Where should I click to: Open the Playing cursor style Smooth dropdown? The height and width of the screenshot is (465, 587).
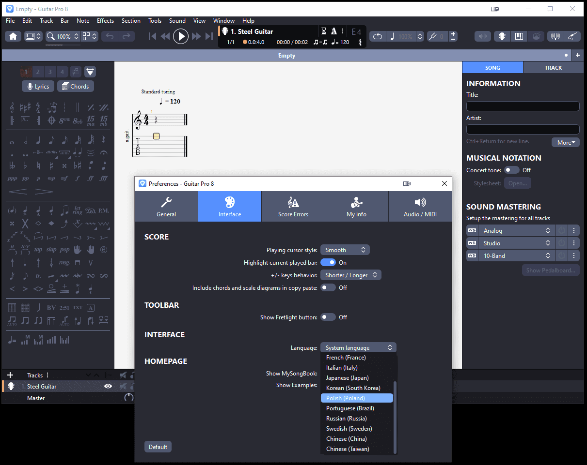345,250
